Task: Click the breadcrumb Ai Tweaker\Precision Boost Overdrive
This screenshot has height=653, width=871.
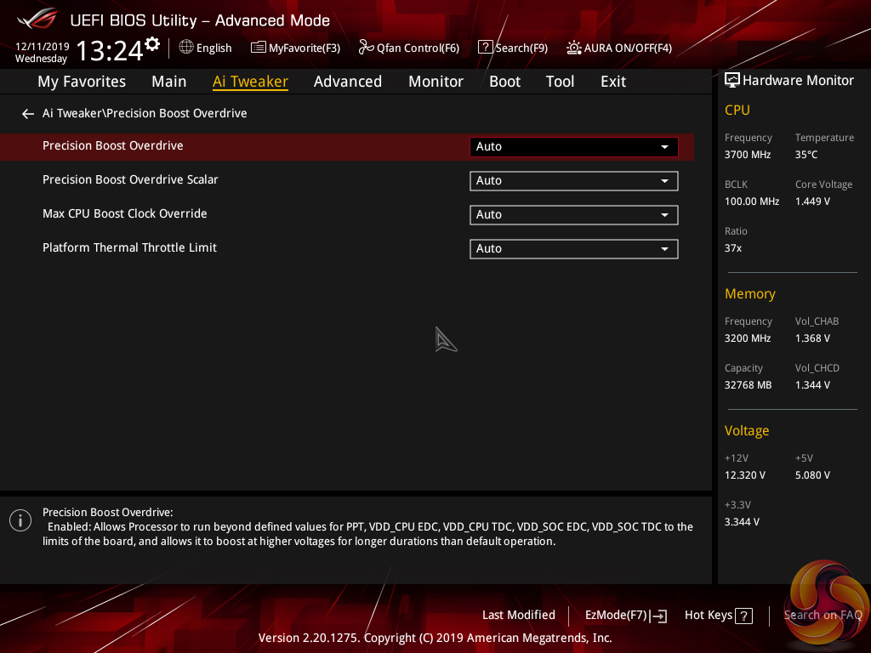Action: 145,113
